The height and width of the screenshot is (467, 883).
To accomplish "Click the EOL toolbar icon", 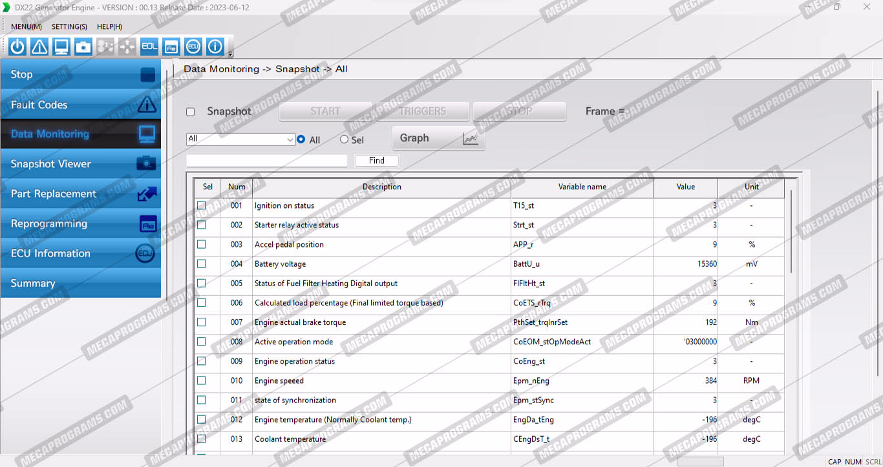I will (149, 47).
